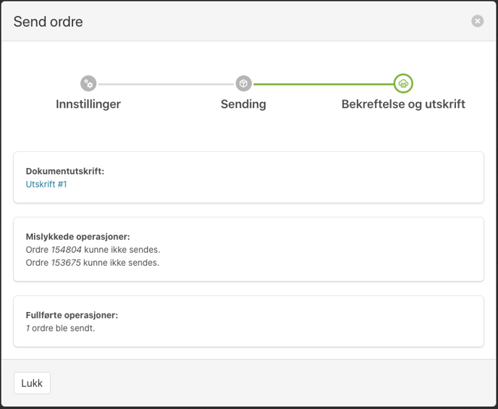498x409 pixels.
Task: Click the gray progress line after Innstillinger
Action: pyautogui.click(x=166, y=84)
